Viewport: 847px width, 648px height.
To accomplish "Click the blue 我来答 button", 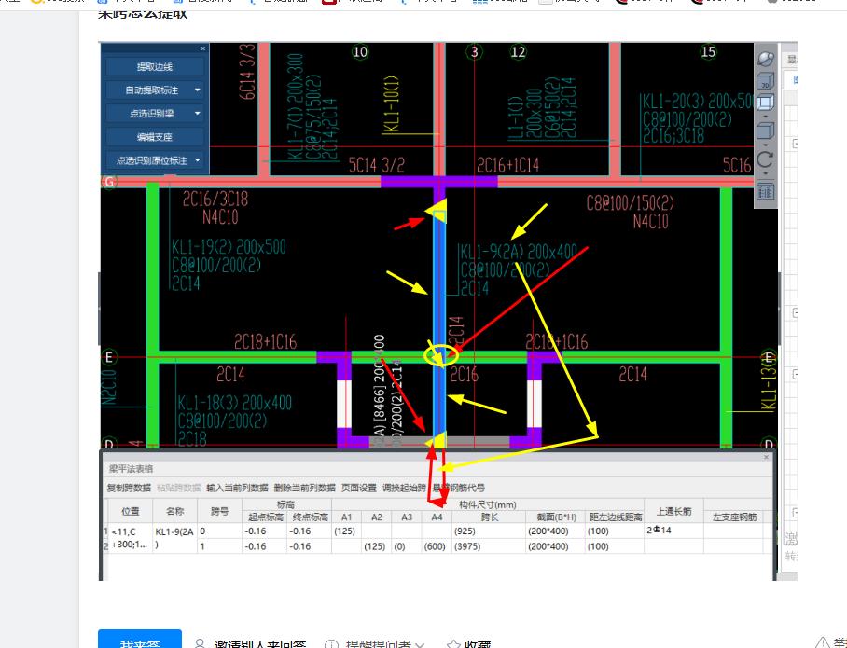I will point(140,640).
